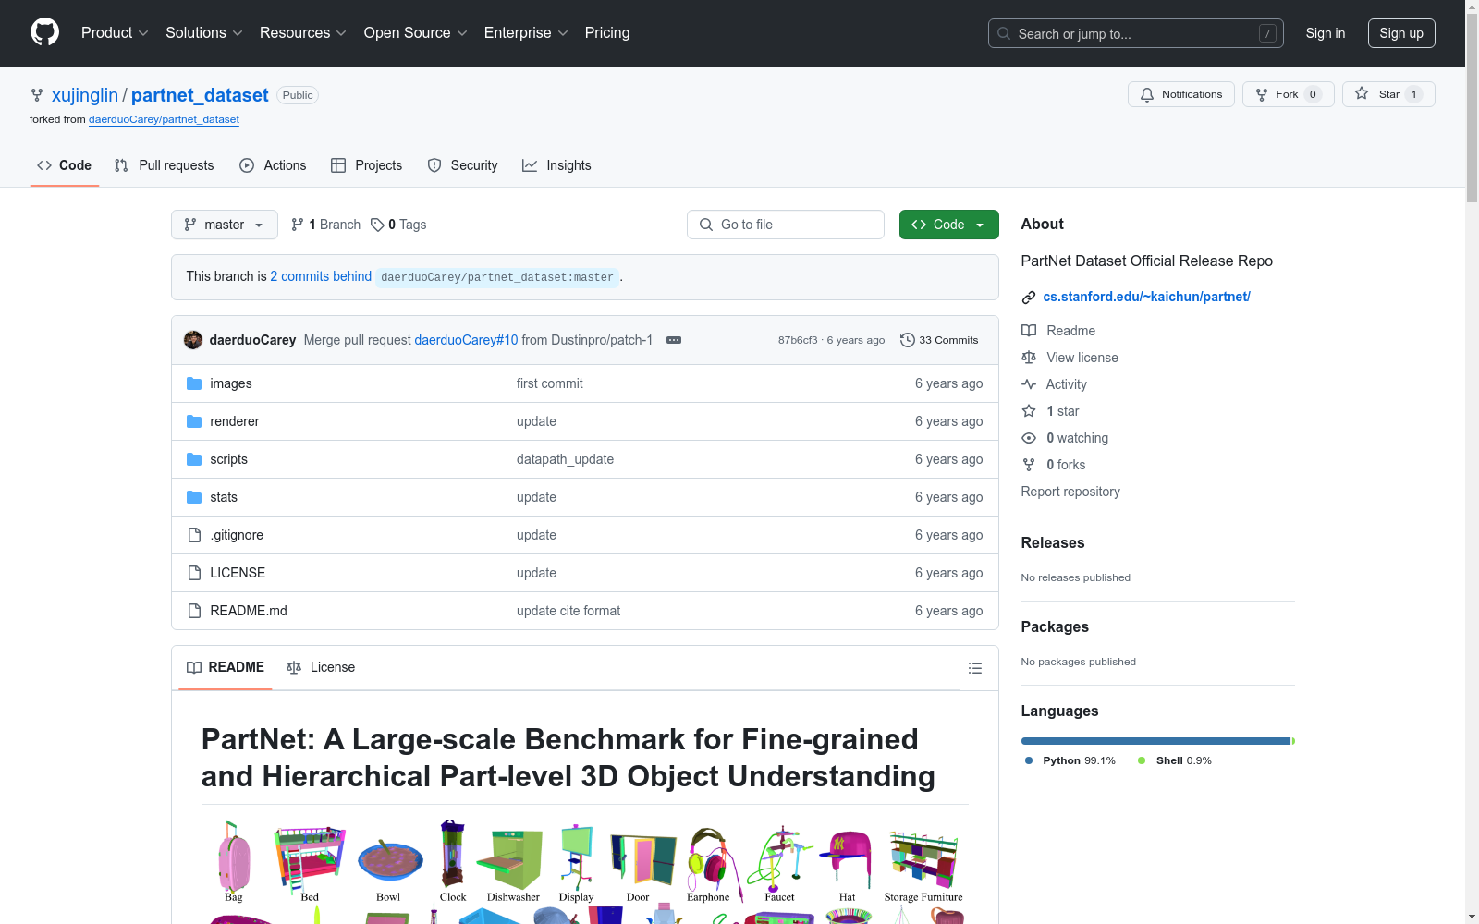Open the green Code dropdown
Viewport: 1479px width, 924px height.
948,225
